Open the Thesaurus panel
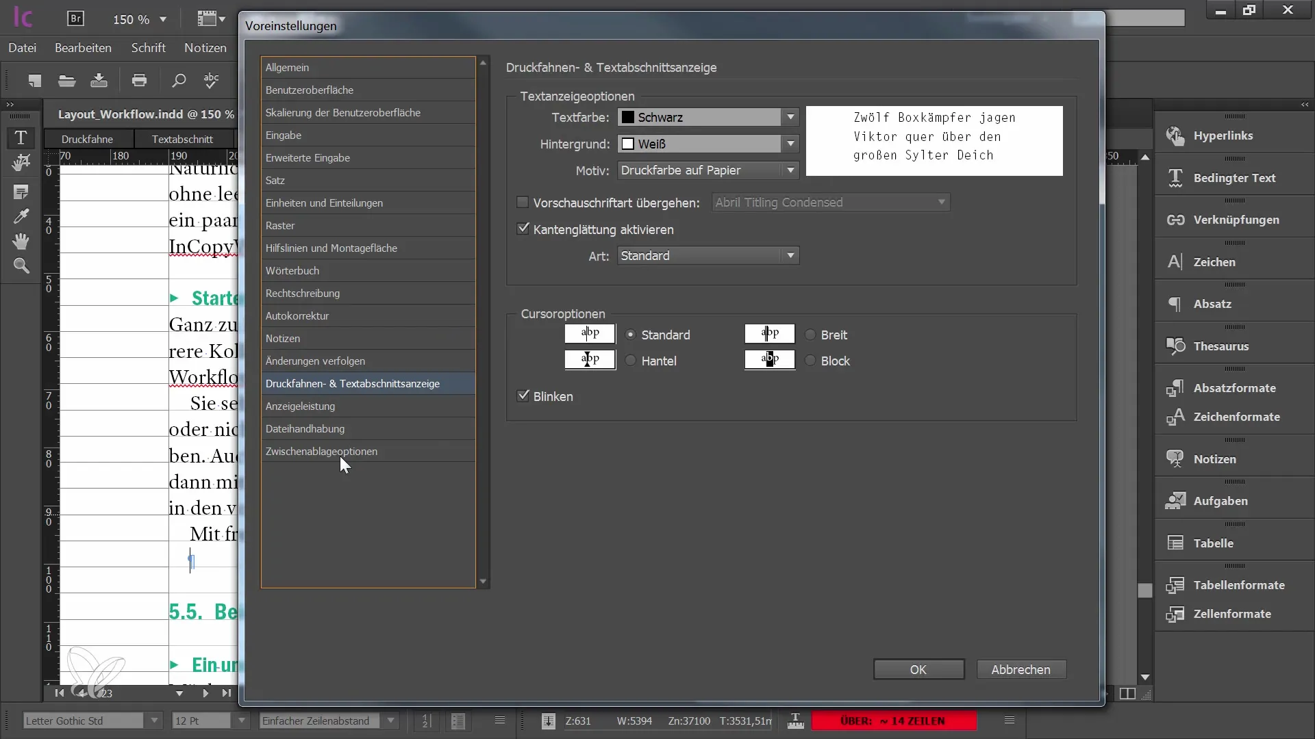This screenshot has width=1315, height=739. (x=1221, y=345)
